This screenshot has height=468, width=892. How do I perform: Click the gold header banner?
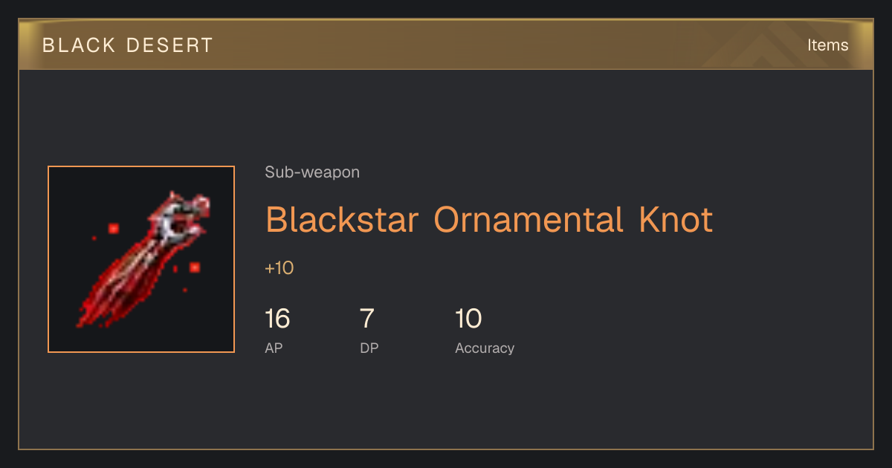point(446,45)
